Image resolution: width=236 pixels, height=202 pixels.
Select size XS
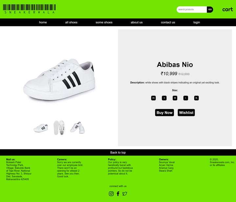click(x=153, y=98)
